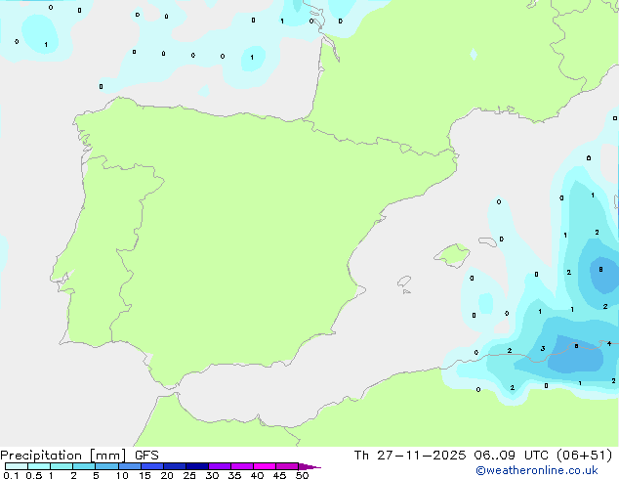Open the weatheronline.co.uk copyright link
This screenshot has height=479, width=619.
(x=537, y=470)
